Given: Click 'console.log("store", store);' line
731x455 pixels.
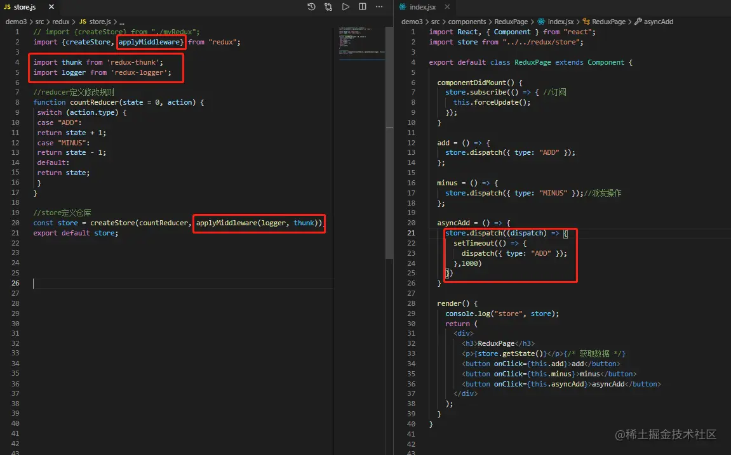Looking at the screenshot, I should pos(502,313).
